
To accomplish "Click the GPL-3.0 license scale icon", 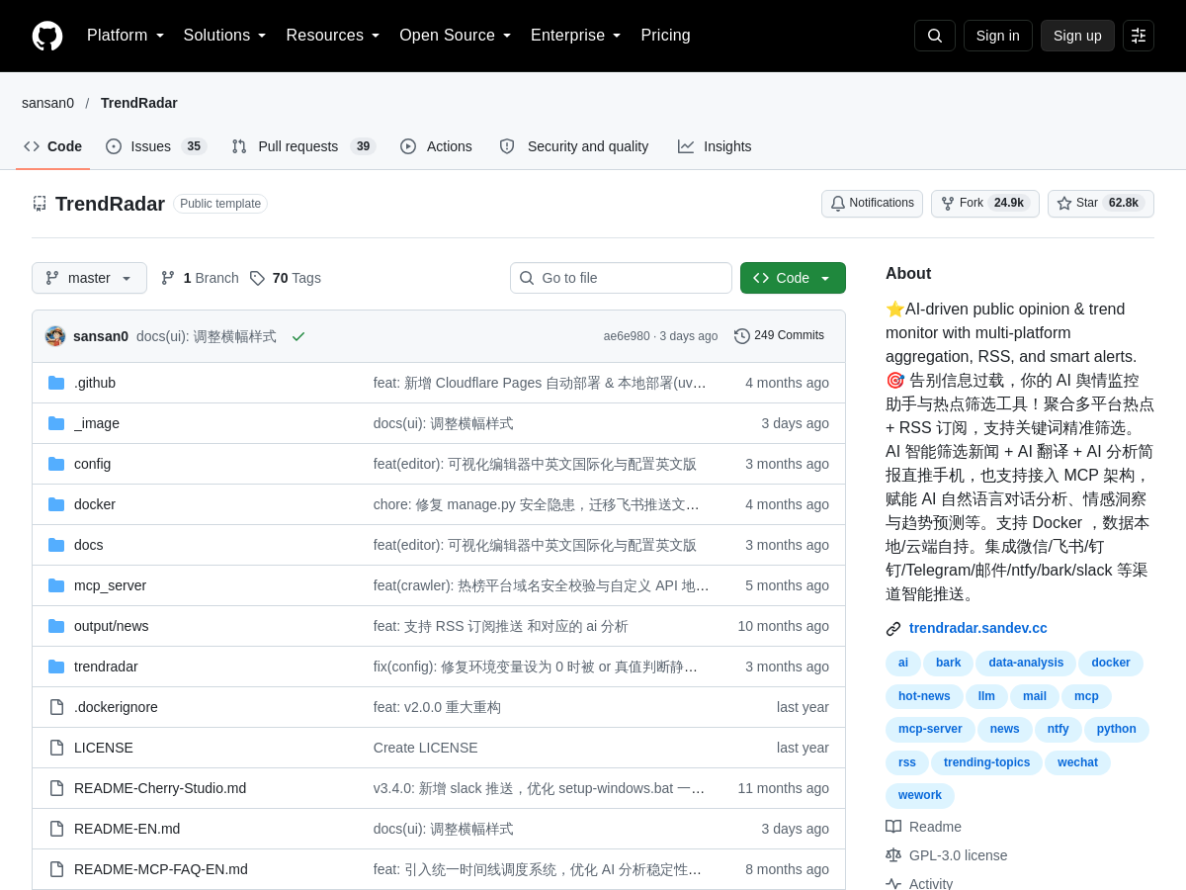I will (893, 855).
